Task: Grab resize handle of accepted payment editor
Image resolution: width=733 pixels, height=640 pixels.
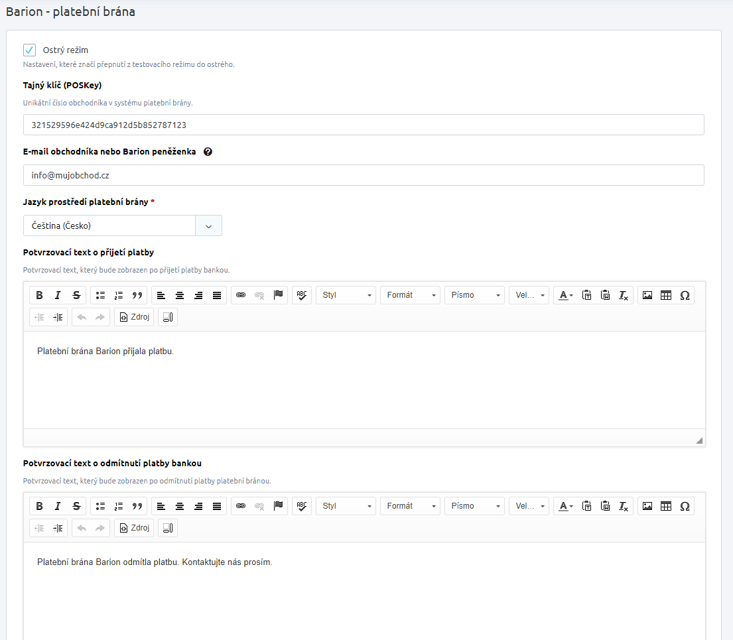Action: click(699, 440)
